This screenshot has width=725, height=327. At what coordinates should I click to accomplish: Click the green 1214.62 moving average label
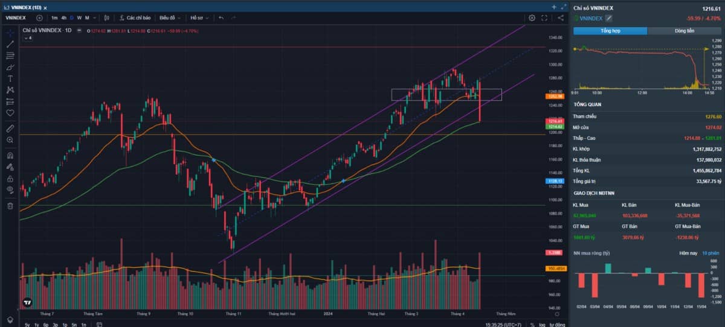click(555, 127)
